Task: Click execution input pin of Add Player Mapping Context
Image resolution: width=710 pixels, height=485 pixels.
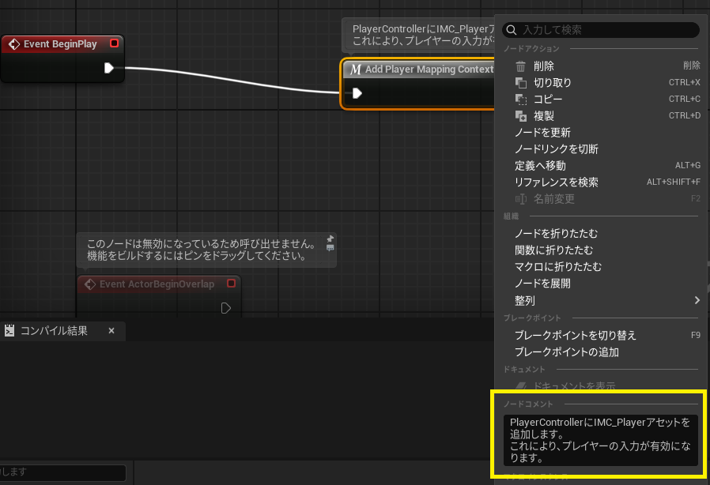Action: click(357, 93)
